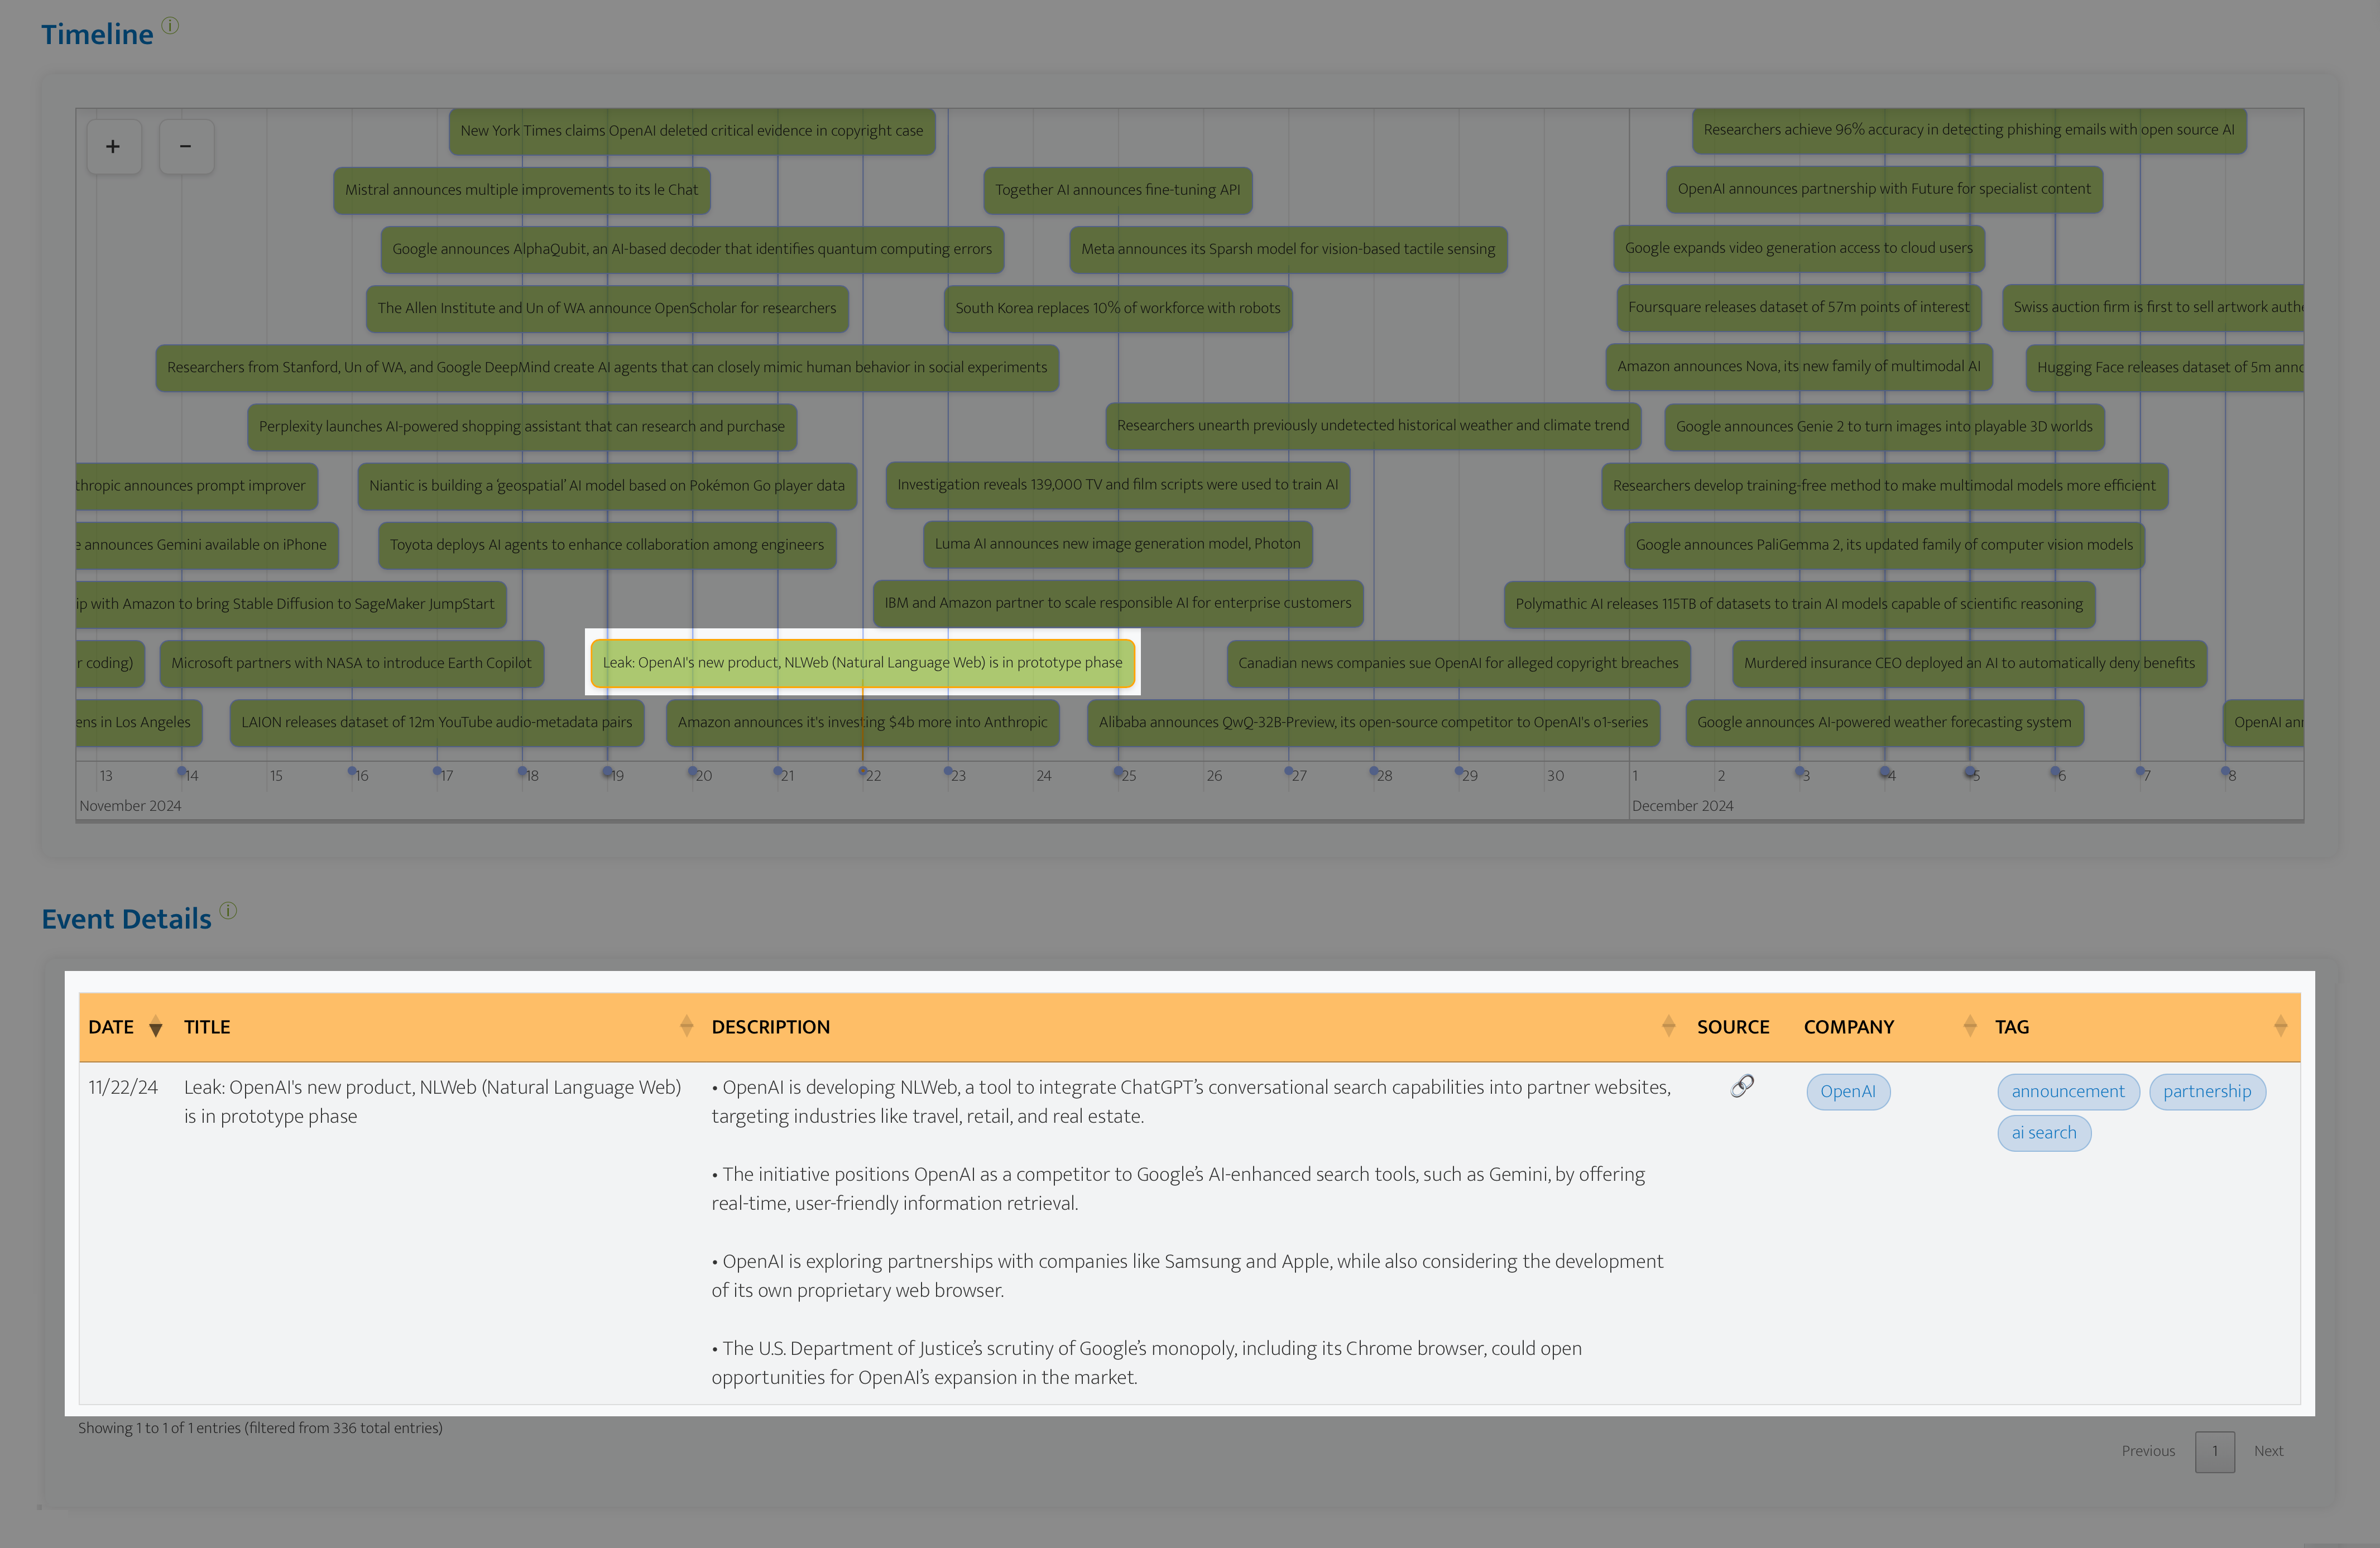Select Alibaba QwQ-32B-Preview event
This screenshot has height=1548, width=2380.
[x=1373, y=722]
